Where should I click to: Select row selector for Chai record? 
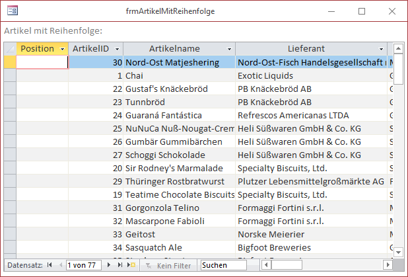coord(10,75)
